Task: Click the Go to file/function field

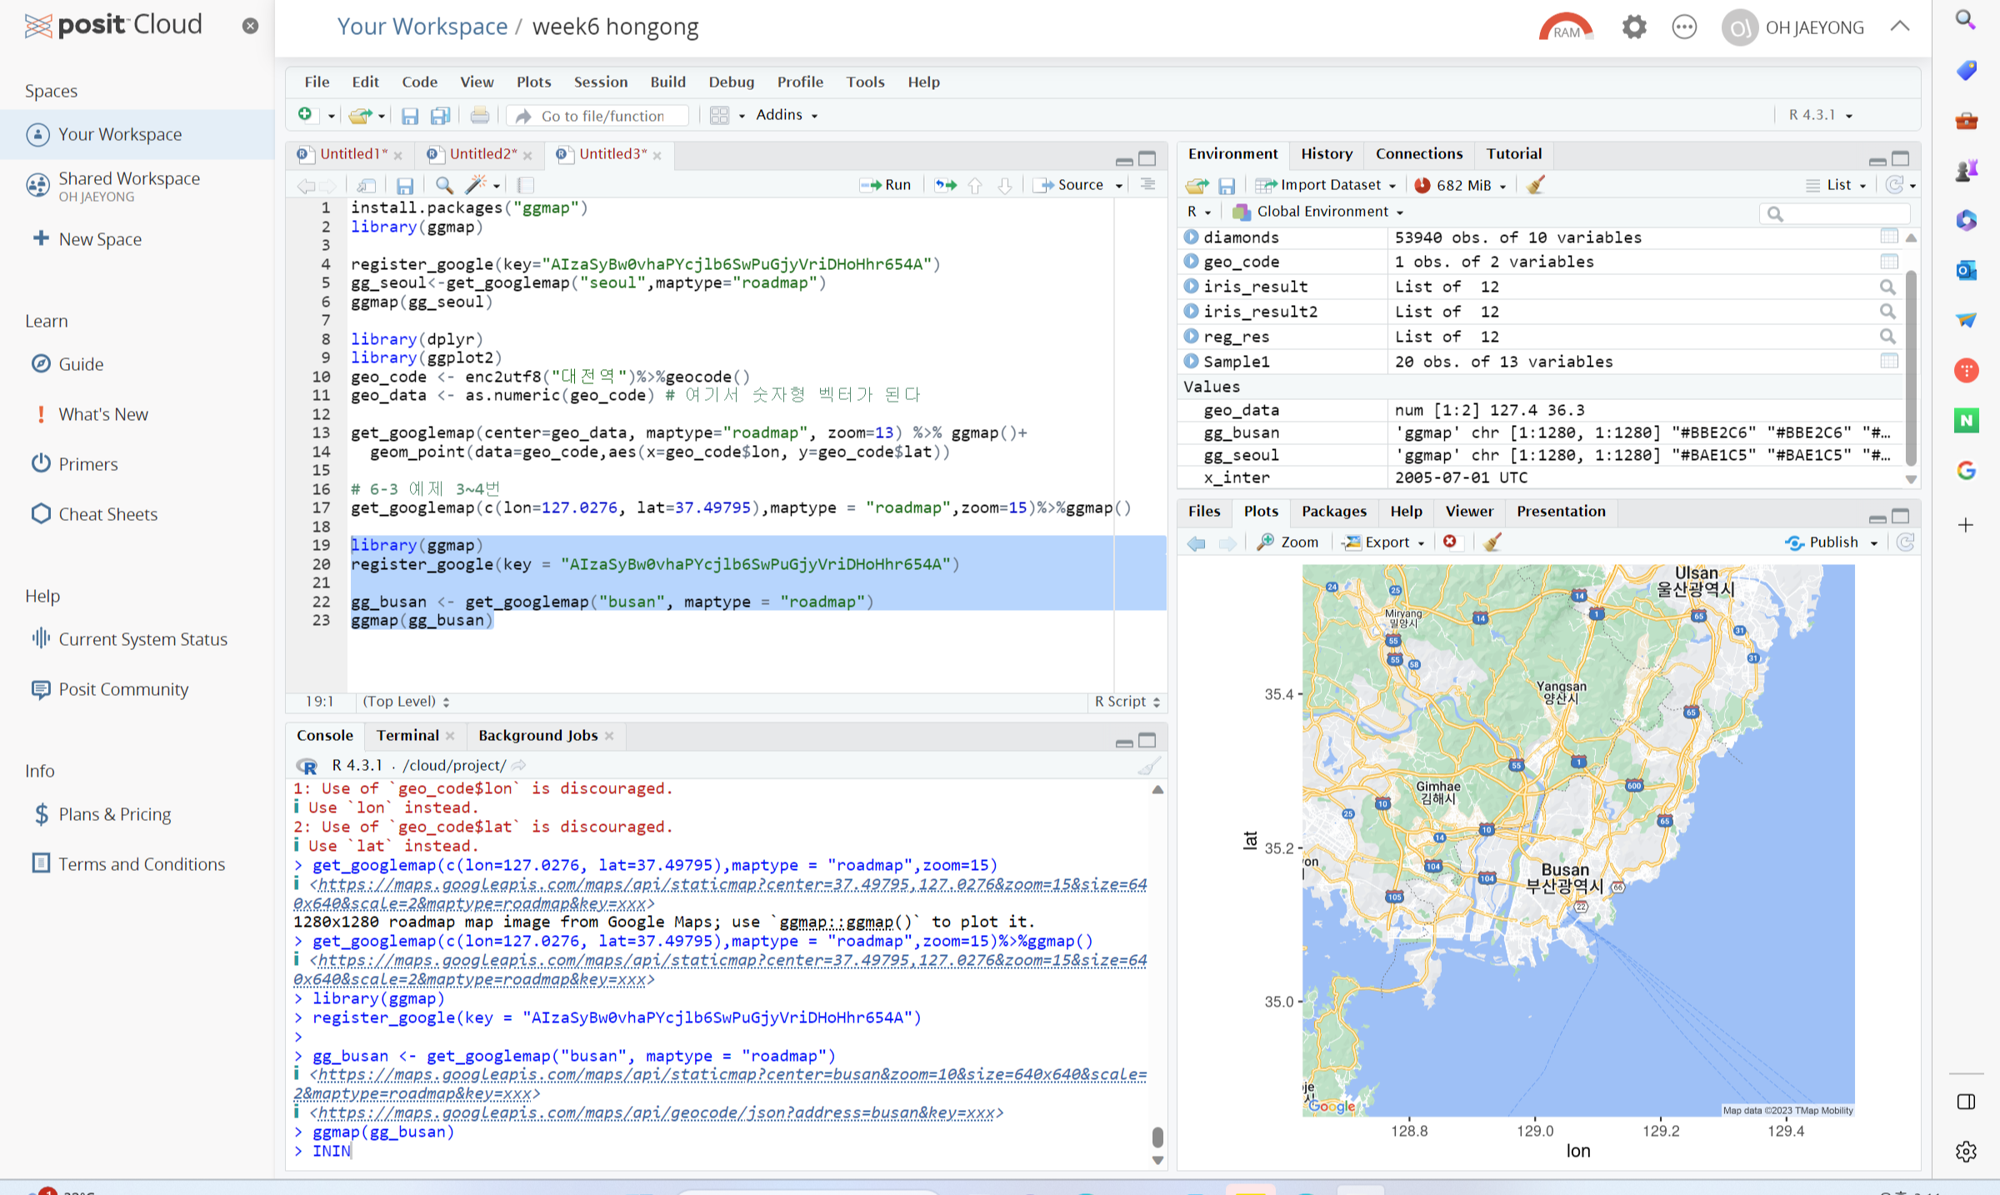Action: click(x=602, y=116)
